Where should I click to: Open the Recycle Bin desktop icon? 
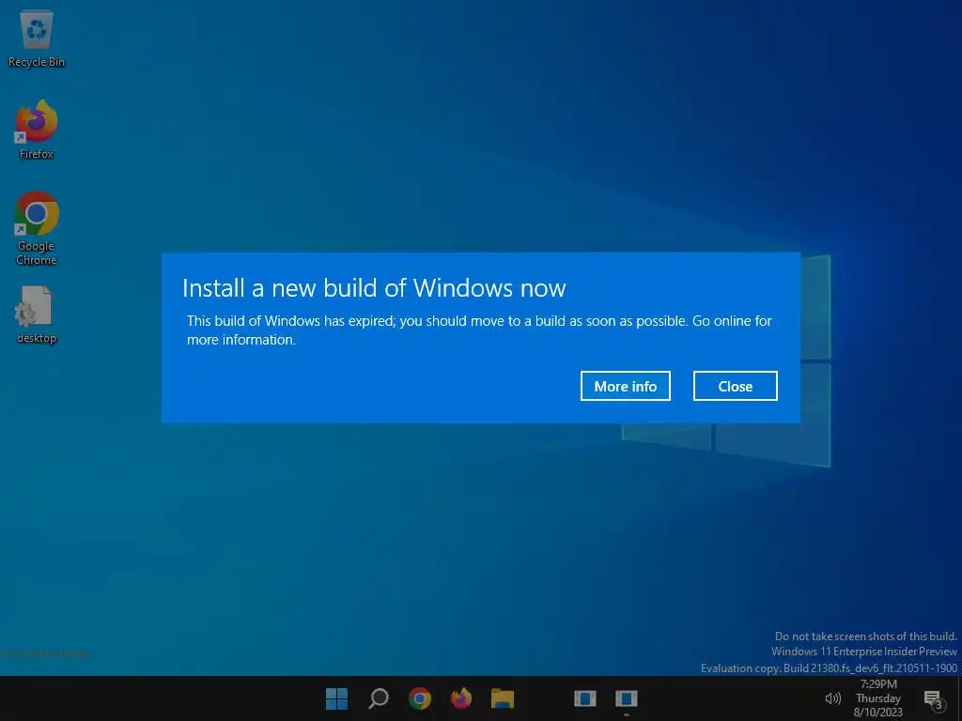click(x=37, y=39)
